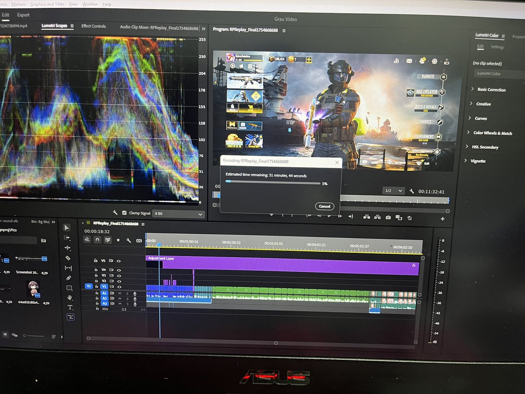The width and height of the screenshot is (525, 394).
Task: Click the Go to Out point button
Action: point(350,216)
